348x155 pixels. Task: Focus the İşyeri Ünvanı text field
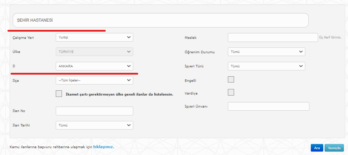tap(268, 107)
